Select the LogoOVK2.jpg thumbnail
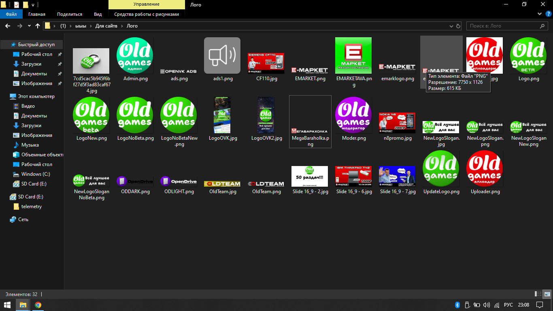The height and width of the screenshot is (311, 553). 266,115
